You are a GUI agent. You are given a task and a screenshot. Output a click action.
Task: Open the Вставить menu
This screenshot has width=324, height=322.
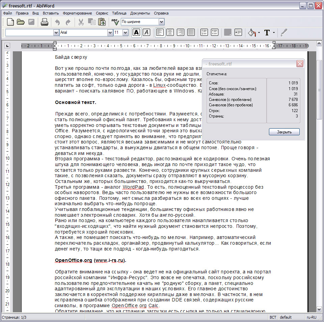(x=51, y=13)
